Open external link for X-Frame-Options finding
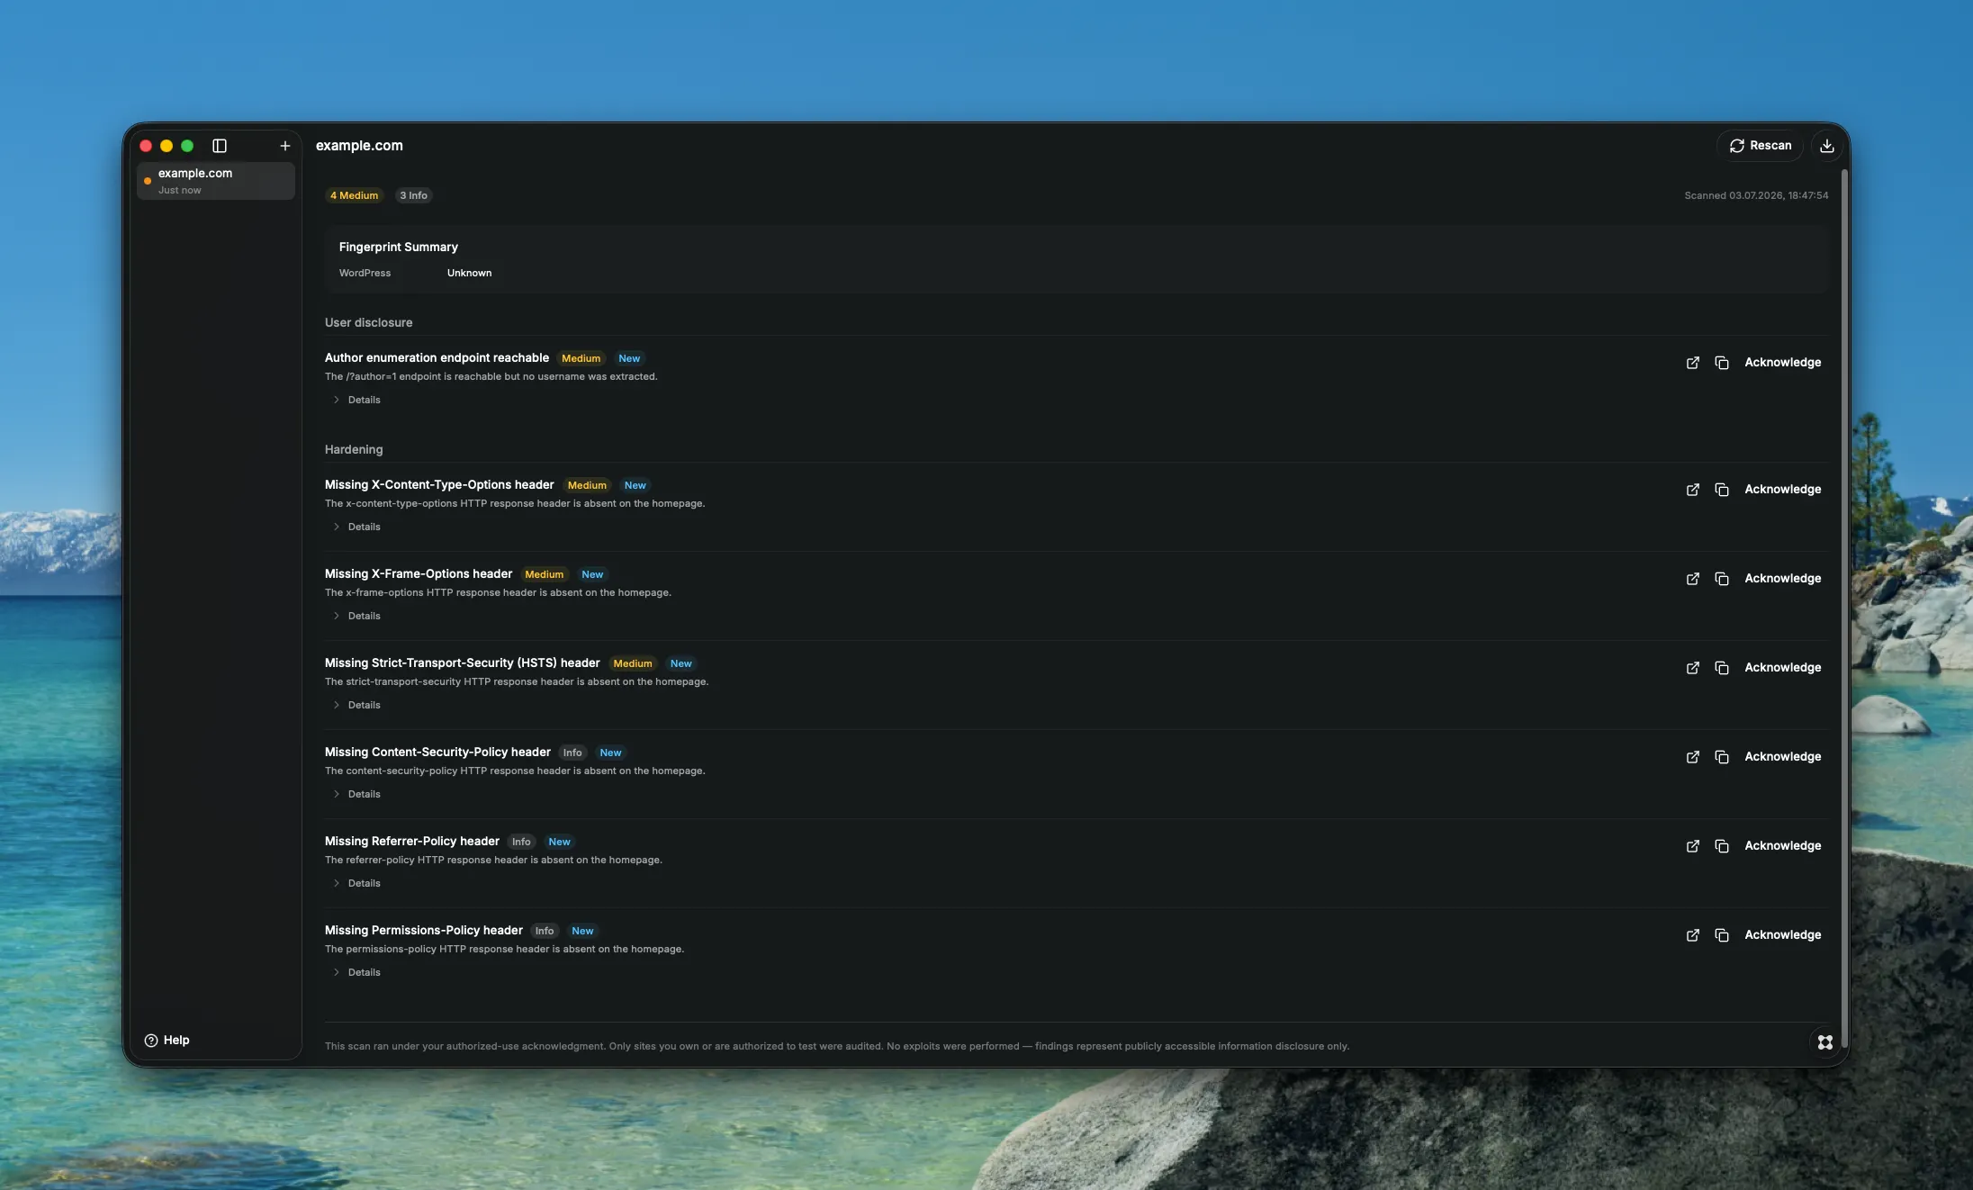The height and width of the screenshot is (1190, 1973). point(1693,579)
